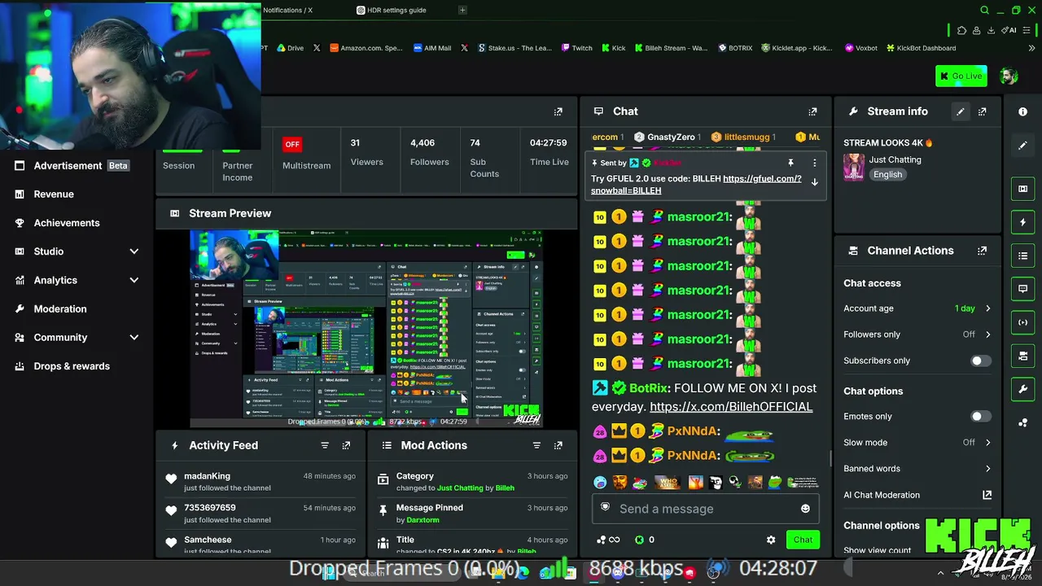Pop out the Activity Feed panel
Viewport: 1042px width, 586px height.
[346, 445]
